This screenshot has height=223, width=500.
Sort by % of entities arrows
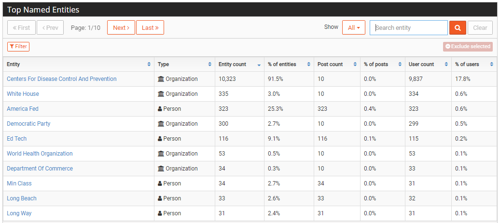(309, 64)
